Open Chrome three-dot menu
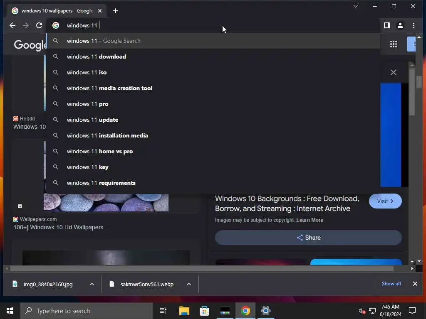426x319 pixels. pos(414,25)
